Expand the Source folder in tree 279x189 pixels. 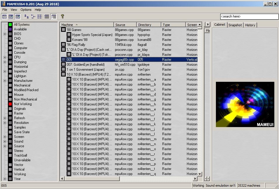click(5, 146)
